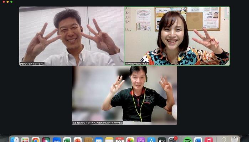Activate Siri from the dock
This screenshot has height=142, width=249.
pos(46,140)
